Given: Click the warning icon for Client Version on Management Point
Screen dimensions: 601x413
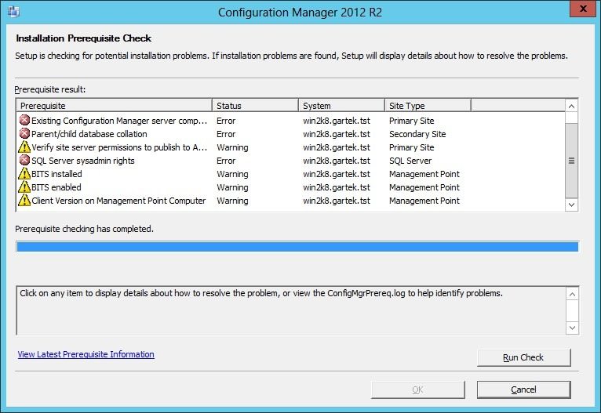Looking at the screenshot, I should [24, 201].
